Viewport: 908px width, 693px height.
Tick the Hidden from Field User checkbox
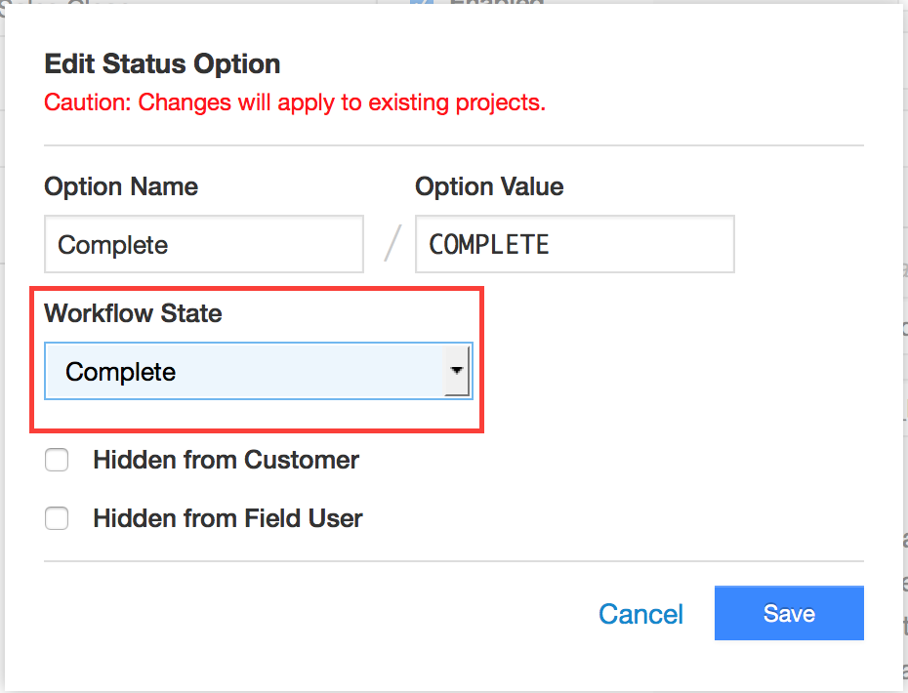(57, 518)
